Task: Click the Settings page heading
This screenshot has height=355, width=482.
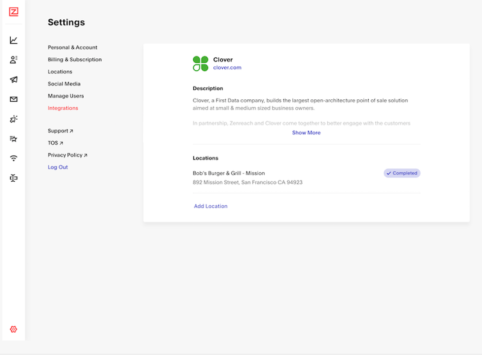Action: point(66,22)
